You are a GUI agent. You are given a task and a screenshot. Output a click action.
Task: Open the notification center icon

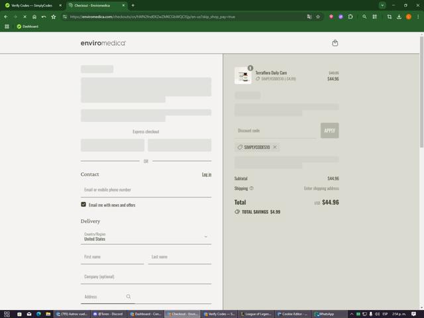click(x=413, y=314)
